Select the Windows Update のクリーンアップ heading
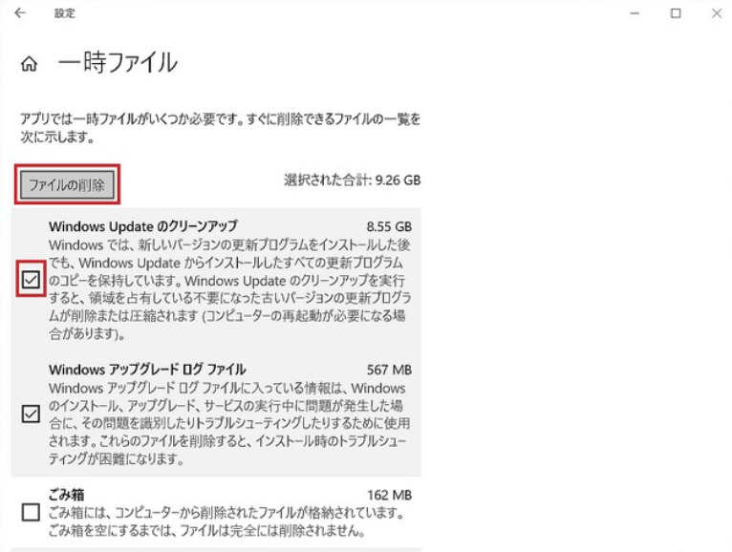The width and height of the screenshot is (732, 552). [142, 226]
